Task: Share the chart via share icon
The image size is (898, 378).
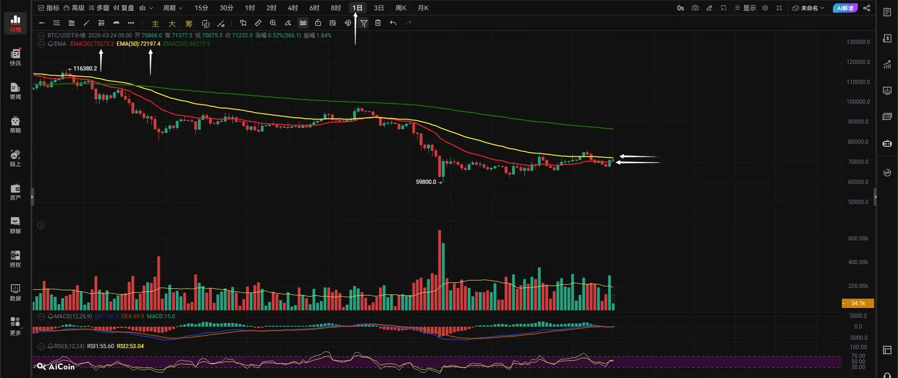Action: pyautogui.click(x=867, y=8)
